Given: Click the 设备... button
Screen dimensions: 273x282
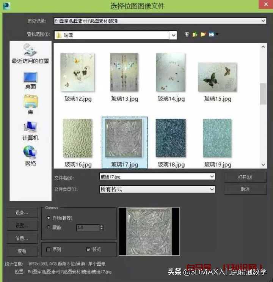Looking at the screenshot, I should [22, 213].
